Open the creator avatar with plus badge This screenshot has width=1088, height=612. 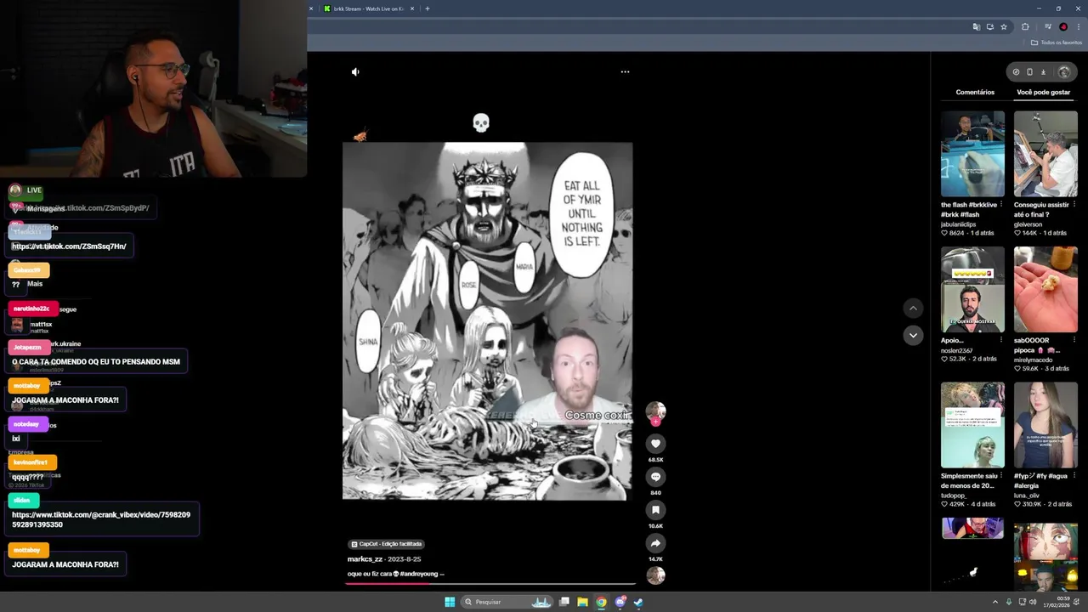(655, 413)
